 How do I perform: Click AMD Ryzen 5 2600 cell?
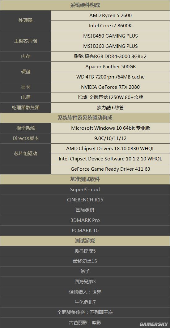click(x=110, y=16)
